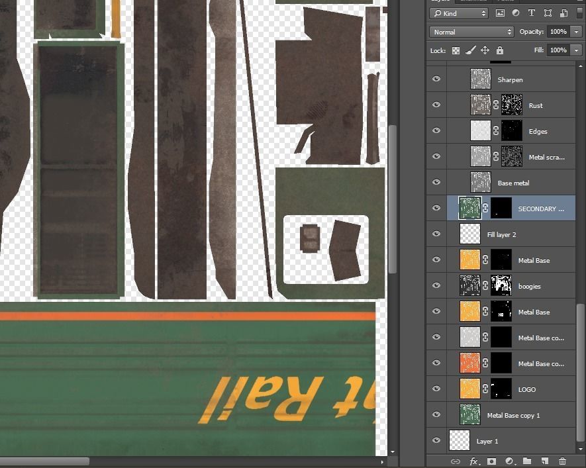Viewport: 586px width, 468px height.
Task: Hide the Edges layer
Action: tap(436, 130)
